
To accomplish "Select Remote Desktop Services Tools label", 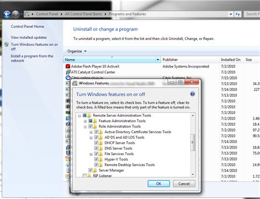I will (x=129, y=165).
